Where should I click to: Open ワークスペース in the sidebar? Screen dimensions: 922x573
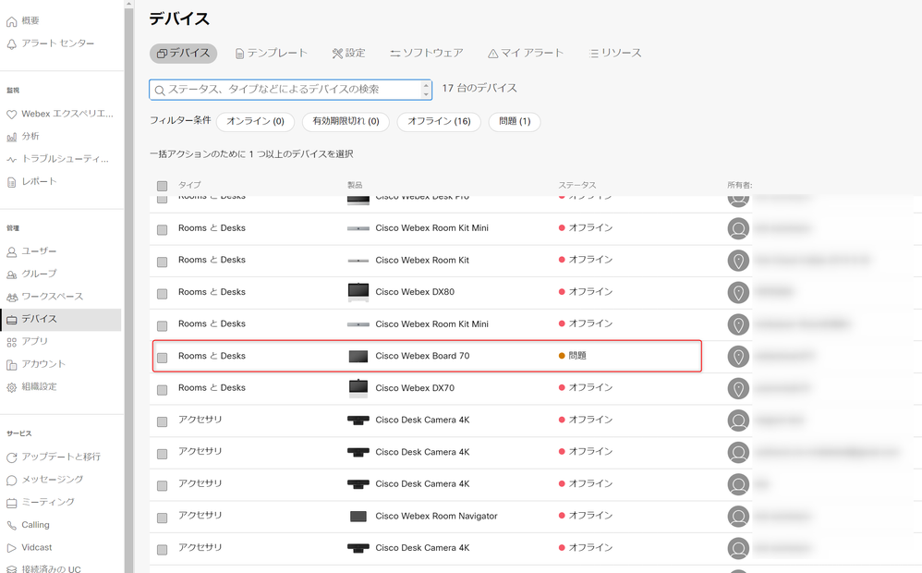[x=44, y=297]
